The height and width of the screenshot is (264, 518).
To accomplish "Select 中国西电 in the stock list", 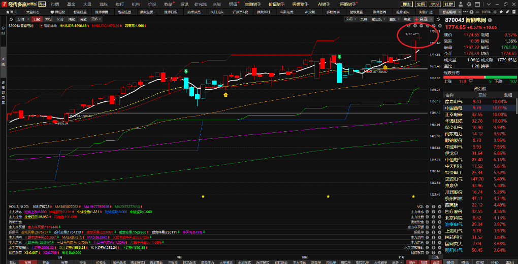I will point(456,108).
